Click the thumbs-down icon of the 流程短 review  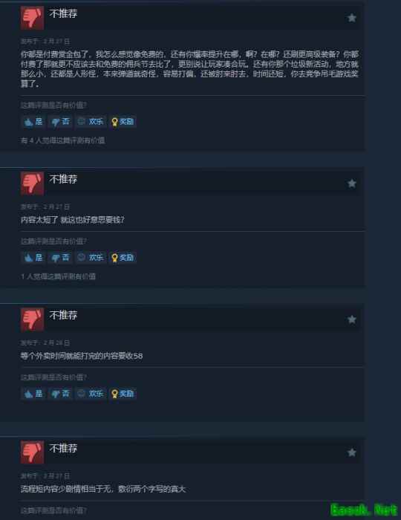pyautogui.click(x=32, y=452)
